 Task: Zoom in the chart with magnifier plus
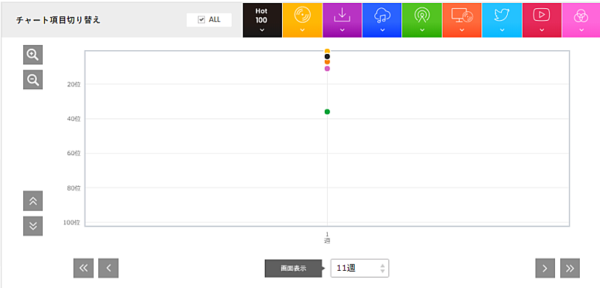coord(33,55)
